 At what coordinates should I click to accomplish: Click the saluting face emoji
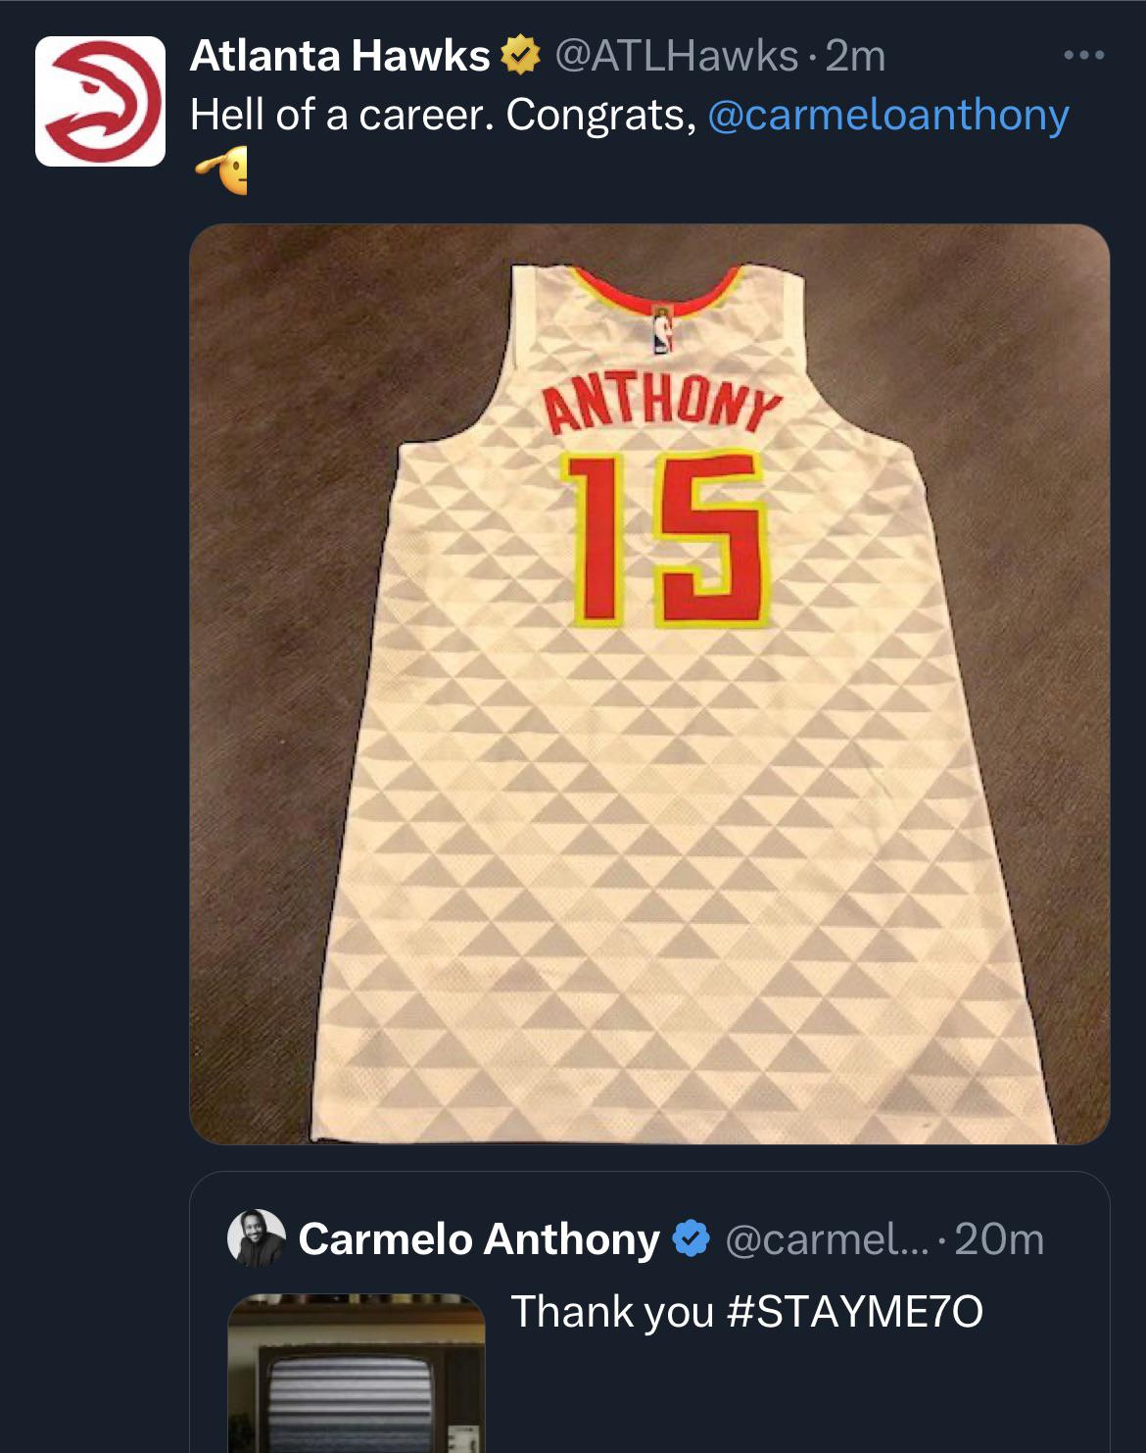click(x=221, y=171)
